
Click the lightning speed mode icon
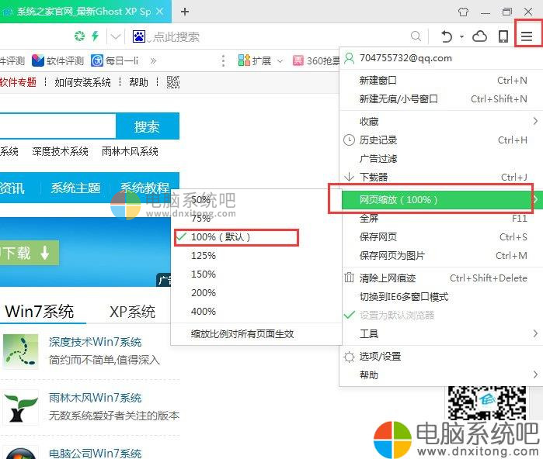coord(96,36)
